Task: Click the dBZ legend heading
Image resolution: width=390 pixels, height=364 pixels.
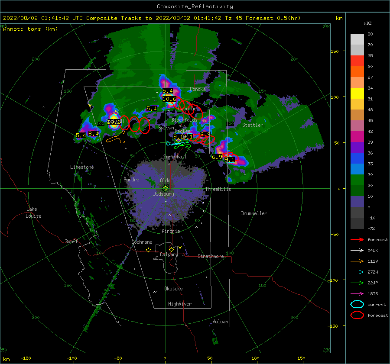Action: [367, 23]
